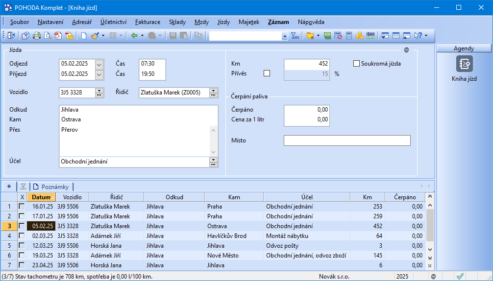The width and height of the screenshot is (493, 281).
Task: Open the favorites folder with star icon
Action: click(310, 36)
